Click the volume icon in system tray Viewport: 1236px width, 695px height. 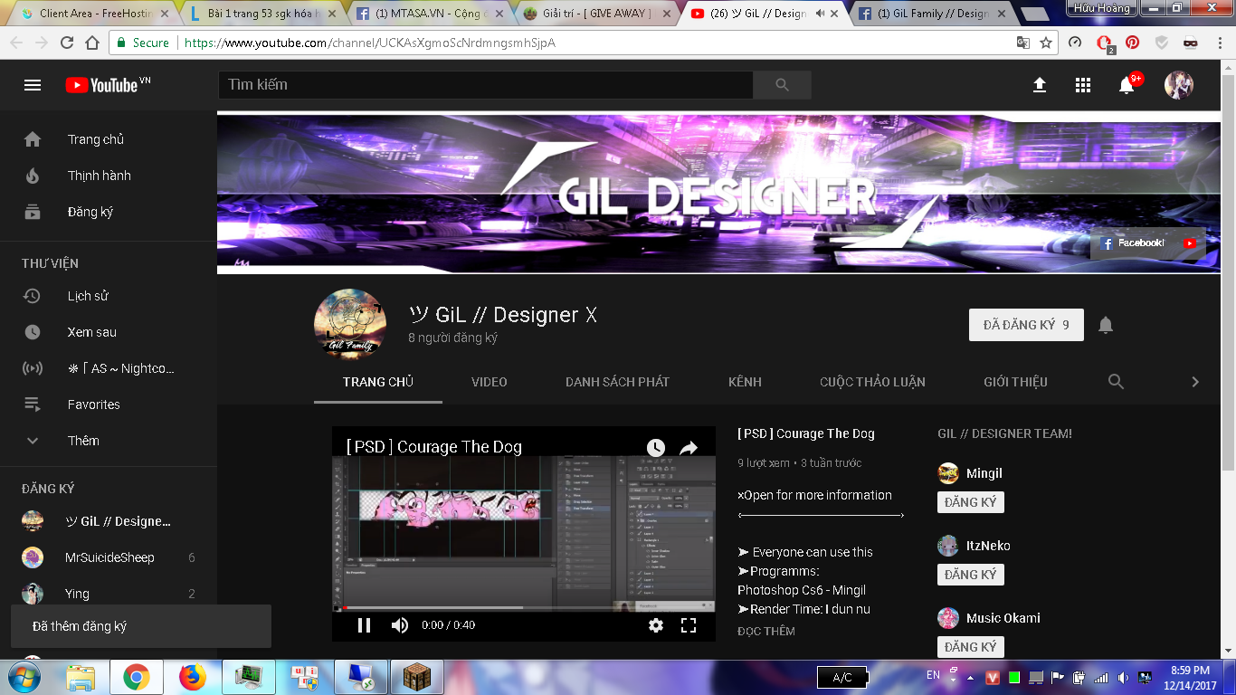click(x=1123, y=677)
